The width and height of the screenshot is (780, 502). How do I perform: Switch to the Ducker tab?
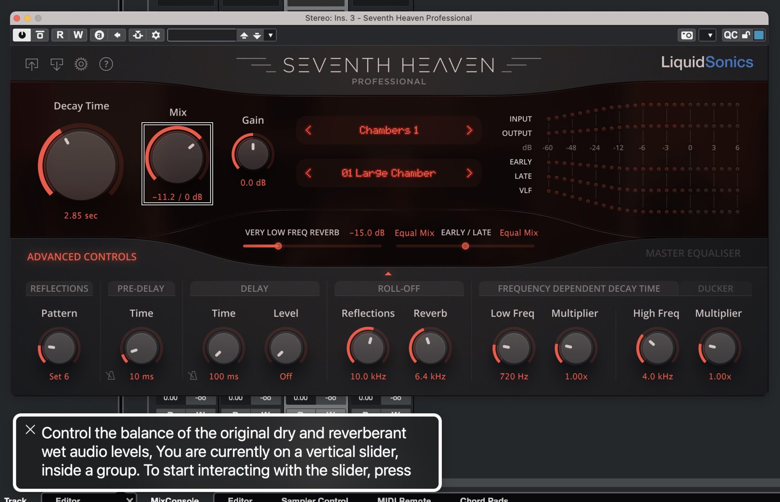click(715, 288)
